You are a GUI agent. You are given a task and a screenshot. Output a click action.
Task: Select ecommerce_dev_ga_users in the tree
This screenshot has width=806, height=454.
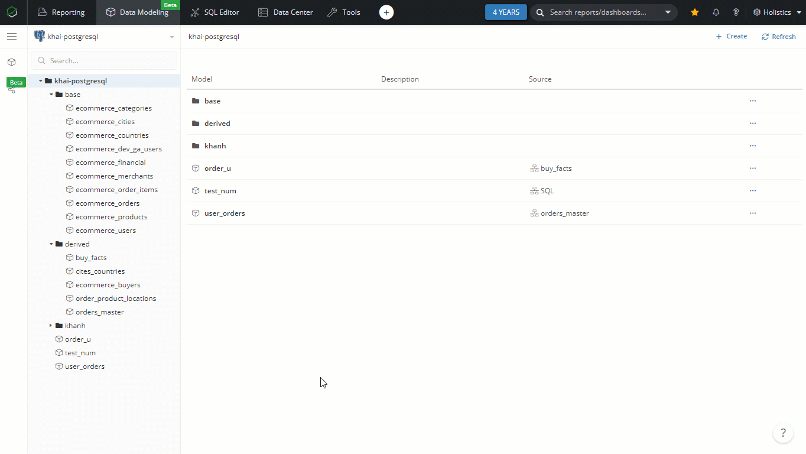click(119, 149)
